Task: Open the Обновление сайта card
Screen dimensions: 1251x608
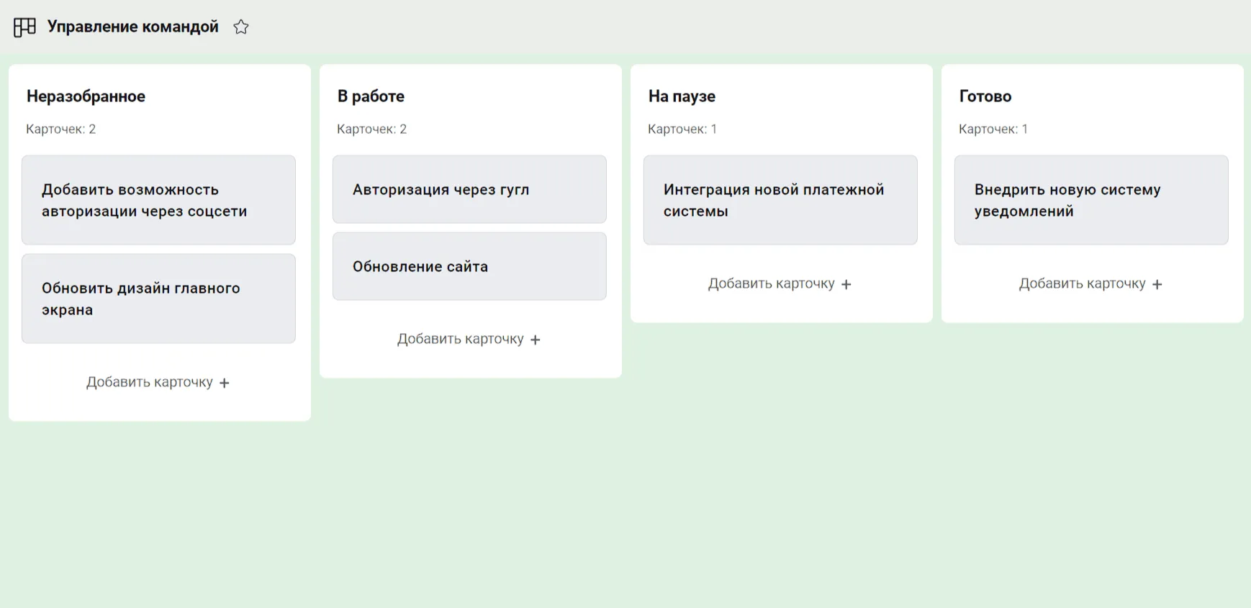Action: pyautogui.click(x=469, y=266)
